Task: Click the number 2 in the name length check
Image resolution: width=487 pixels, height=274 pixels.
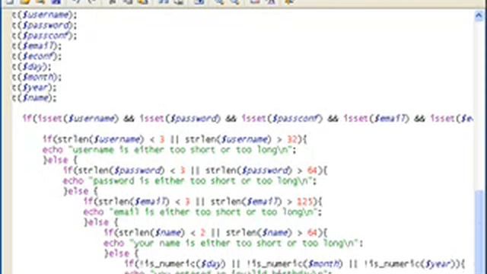Action: click(x=203, y=233)
